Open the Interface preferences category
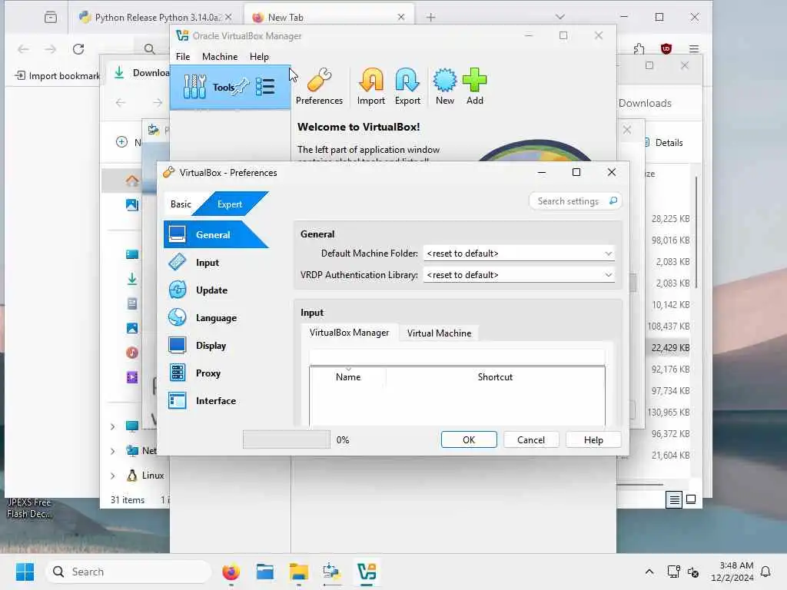This screenshot has width=787, height=590. click(x=216, y=400)
